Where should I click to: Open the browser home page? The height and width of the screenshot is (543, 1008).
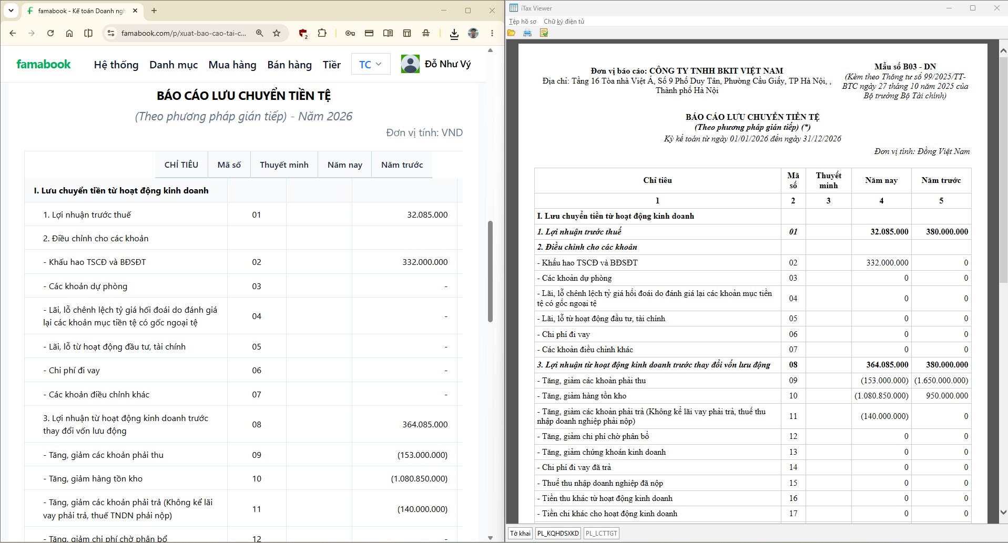click(69, 33)
